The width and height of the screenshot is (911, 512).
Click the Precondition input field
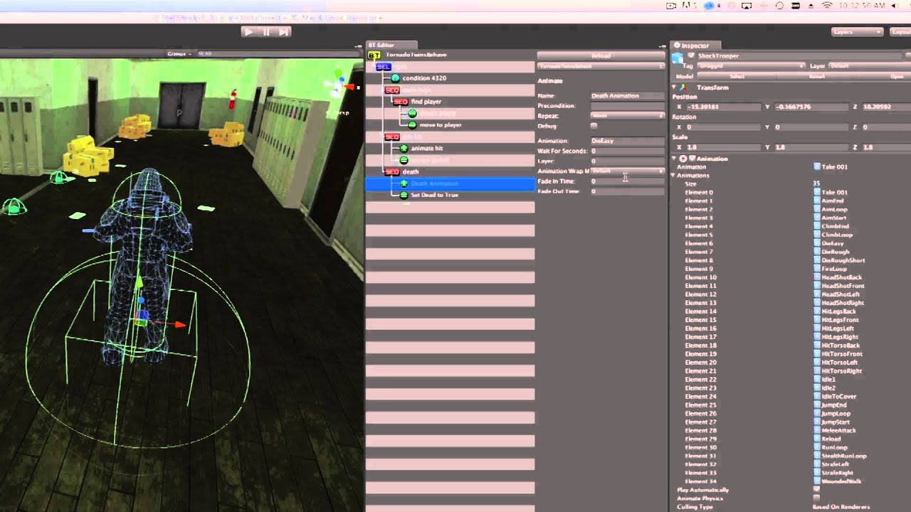(627, 105)
